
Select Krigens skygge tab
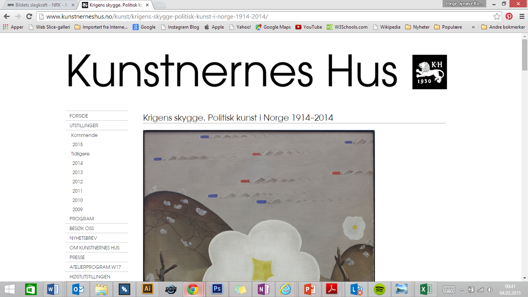[116, 5]
